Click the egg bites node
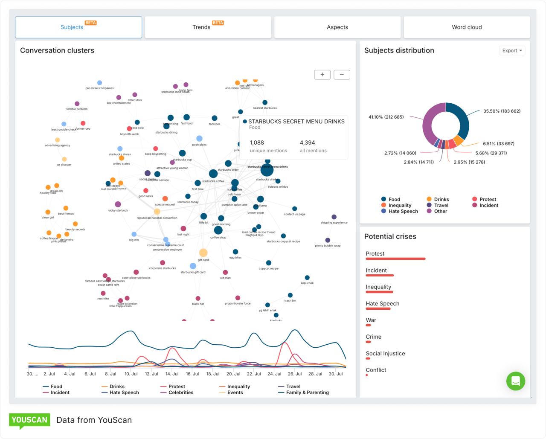 235,252
